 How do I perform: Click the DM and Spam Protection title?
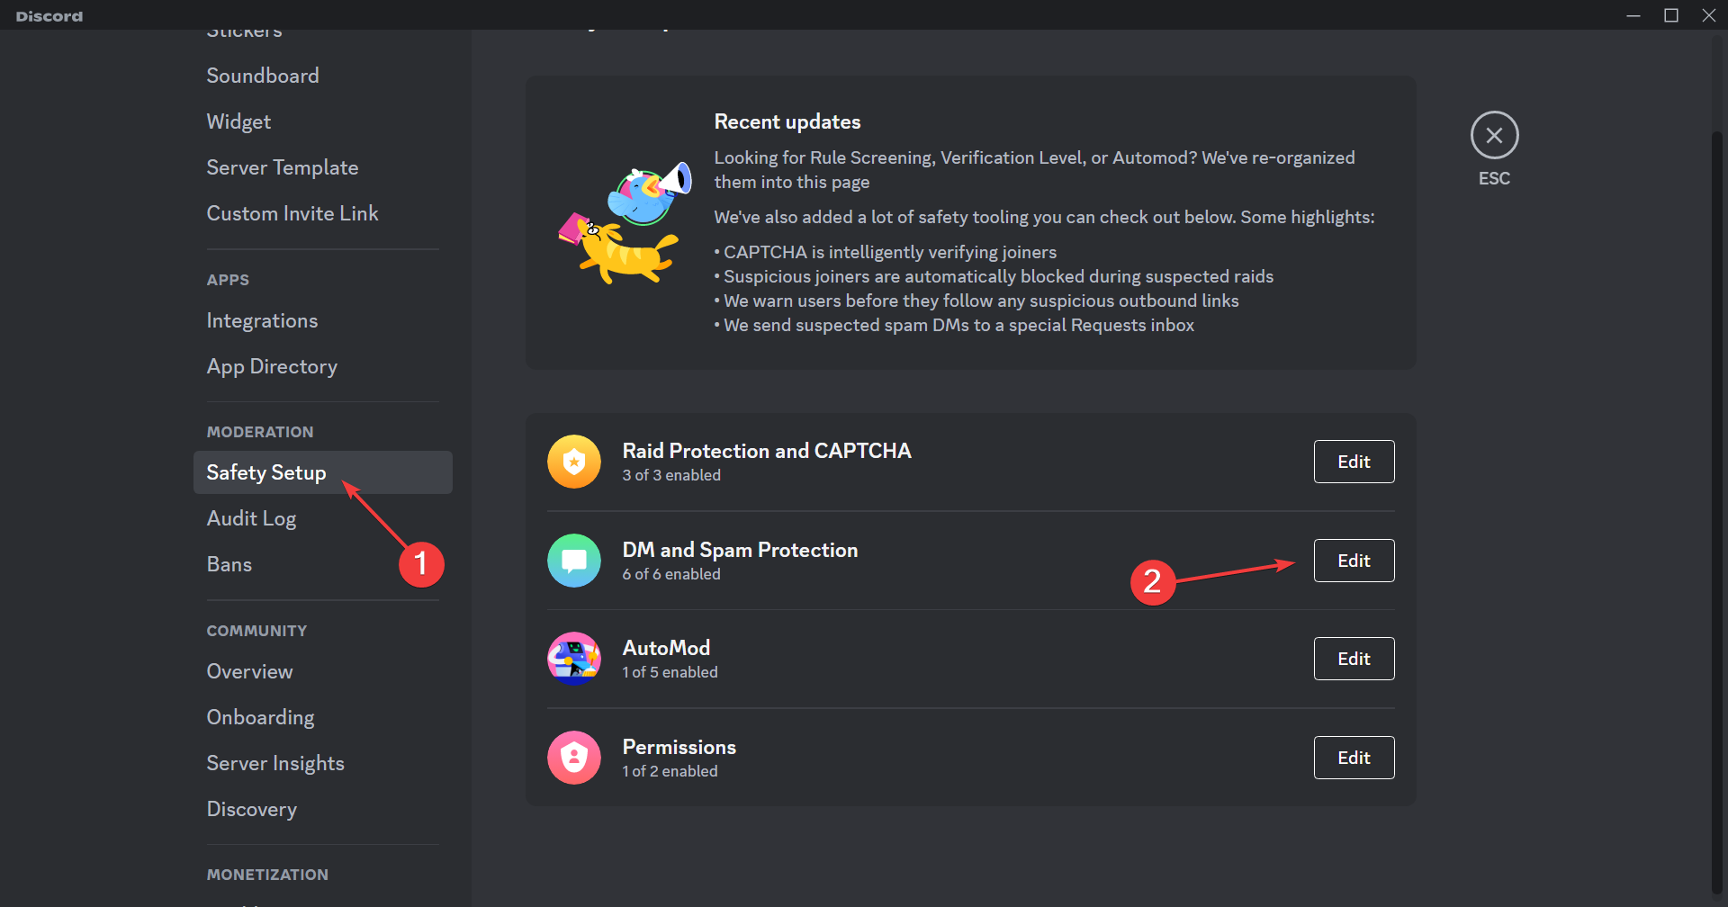[740, 550]
